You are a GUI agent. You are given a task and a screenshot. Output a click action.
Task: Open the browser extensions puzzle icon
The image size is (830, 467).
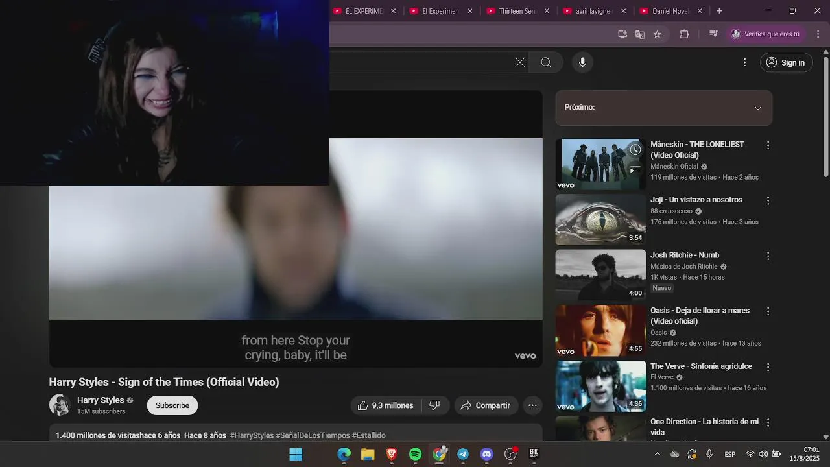(x=684, y=34)
